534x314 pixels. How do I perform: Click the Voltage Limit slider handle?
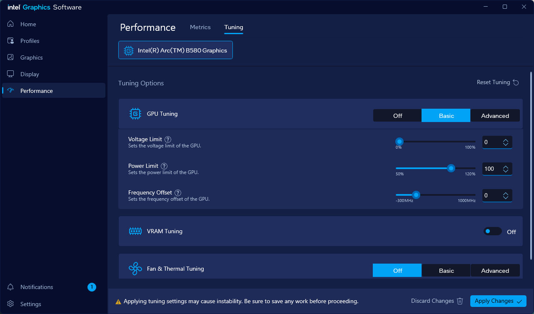(x=399, y=142)
